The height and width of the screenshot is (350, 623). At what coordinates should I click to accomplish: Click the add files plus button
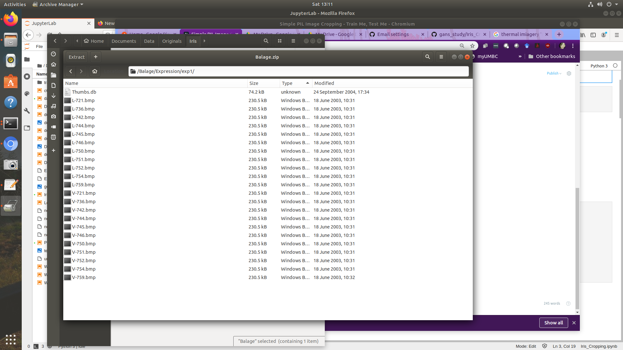96,57
